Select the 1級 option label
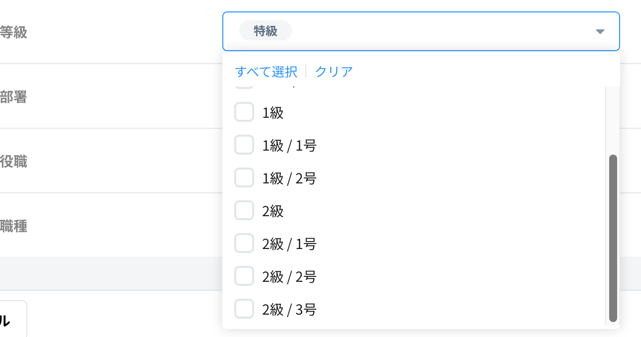This screenshot has height=337, width=641. click(273, 113)
